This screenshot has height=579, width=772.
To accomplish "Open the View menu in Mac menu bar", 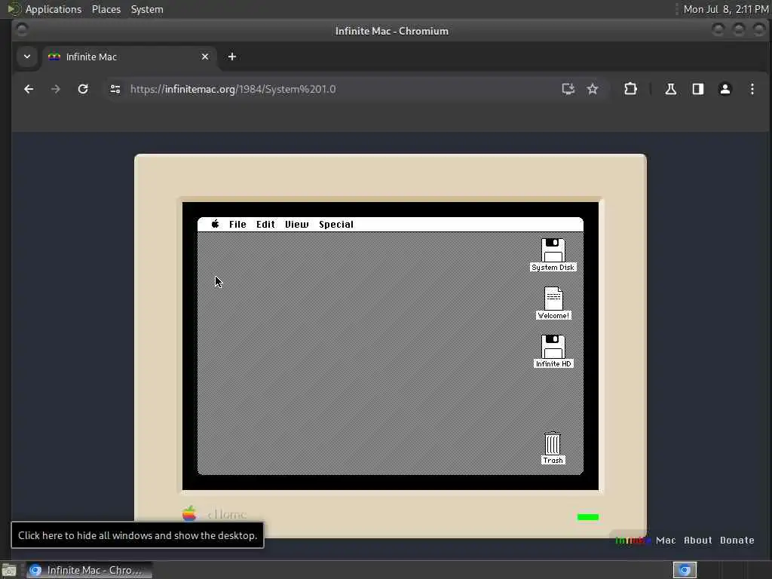I will point(297,225).
